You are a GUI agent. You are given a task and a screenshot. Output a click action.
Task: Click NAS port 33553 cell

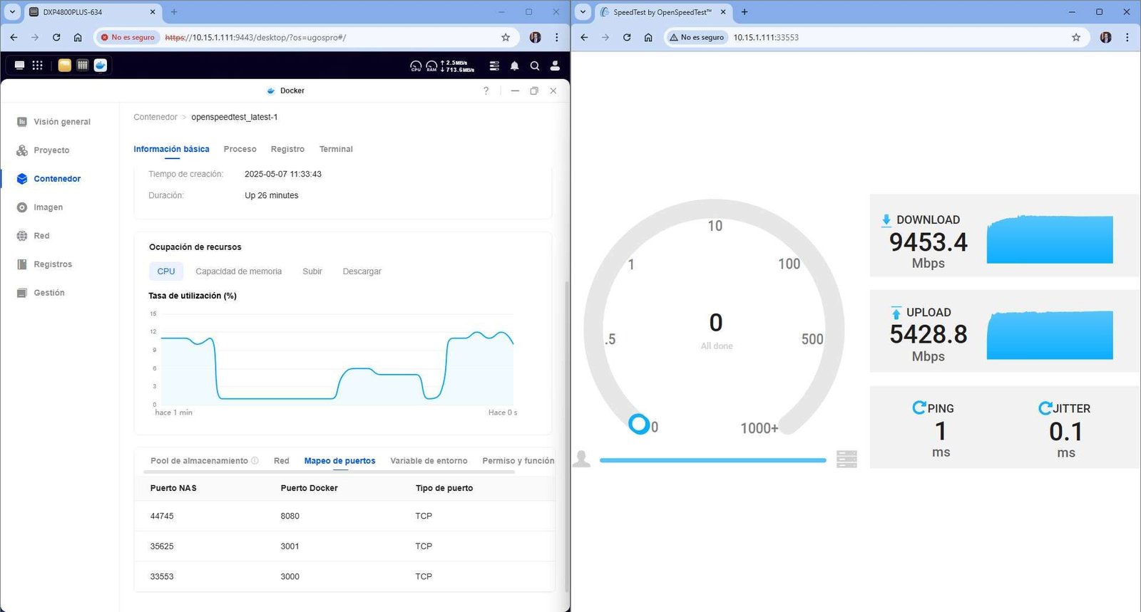[162, 576]
